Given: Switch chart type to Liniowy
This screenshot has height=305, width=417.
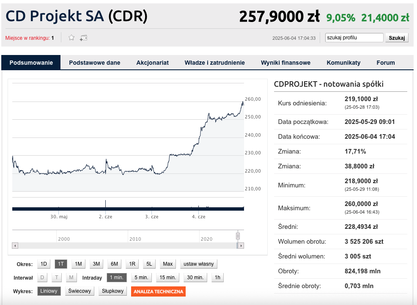Looking at the screenshot, I should coord(49,291).
